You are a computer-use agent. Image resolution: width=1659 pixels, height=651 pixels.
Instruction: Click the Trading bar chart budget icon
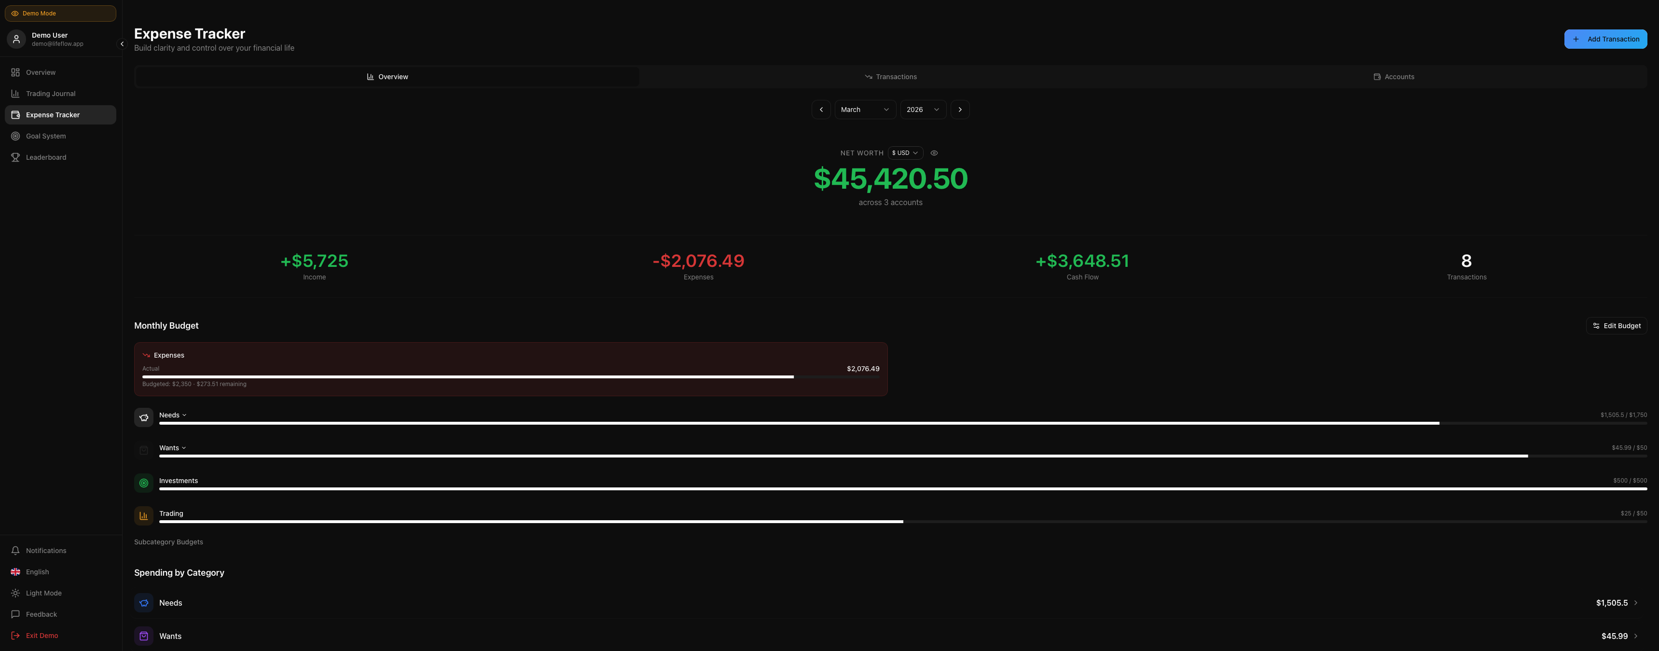[144, 516]
